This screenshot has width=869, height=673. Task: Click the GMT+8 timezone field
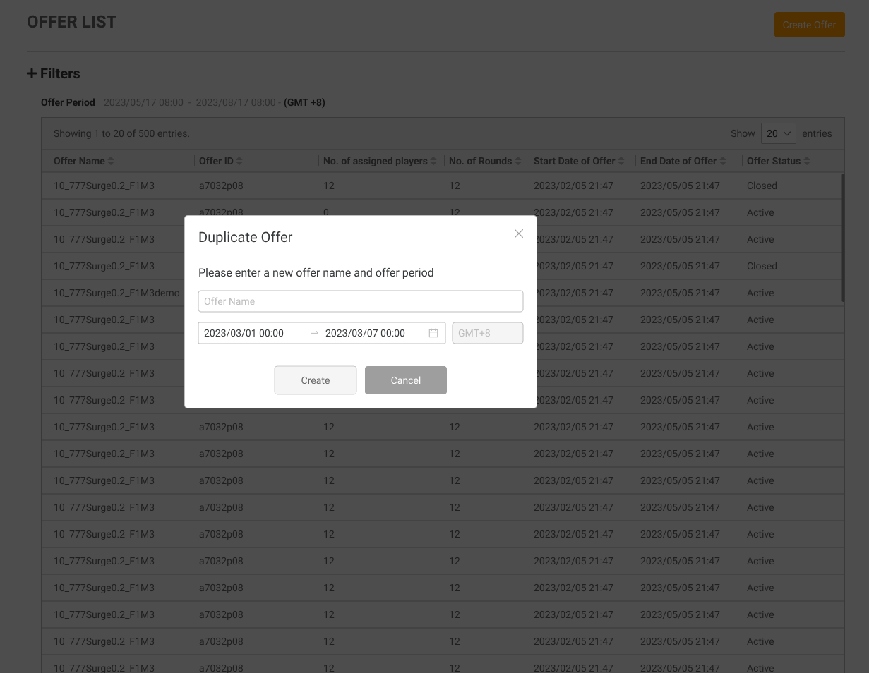coord(487,333)
